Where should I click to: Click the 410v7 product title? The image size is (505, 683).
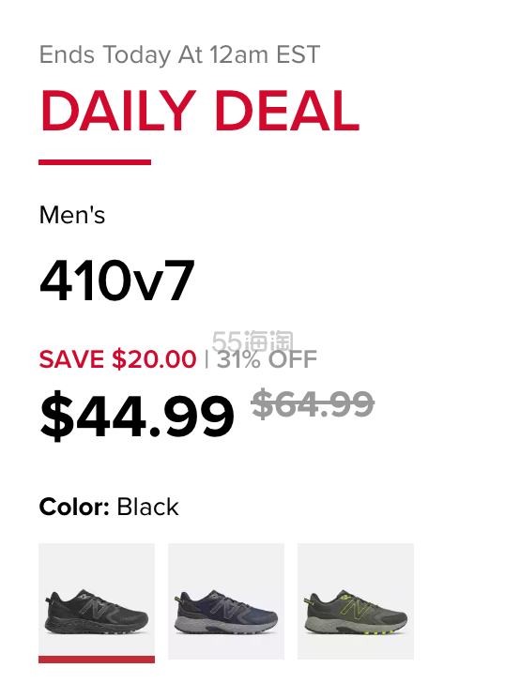[x=116, y=280]
